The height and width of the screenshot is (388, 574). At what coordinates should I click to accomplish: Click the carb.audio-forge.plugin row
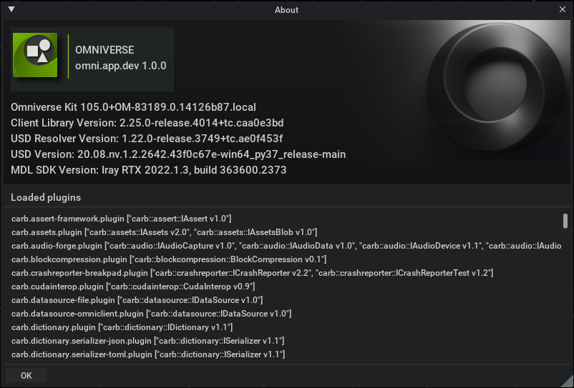286,246
